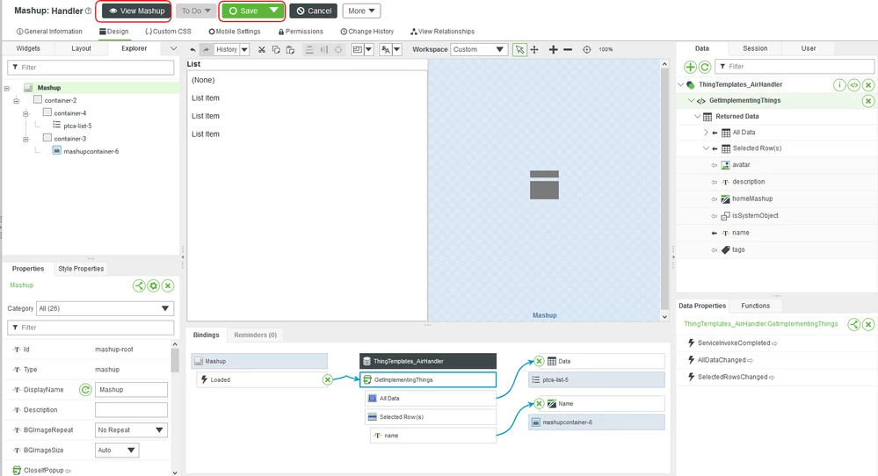This screenshot has height=476, width=878.
Task: Click the redo arrow in design toolbar
Action: point(206,49)
